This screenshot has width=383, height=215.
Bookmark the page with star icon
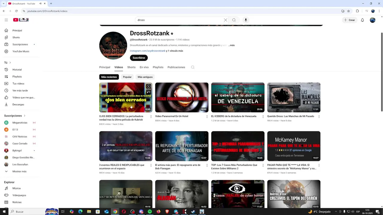[x=349, y=11]
